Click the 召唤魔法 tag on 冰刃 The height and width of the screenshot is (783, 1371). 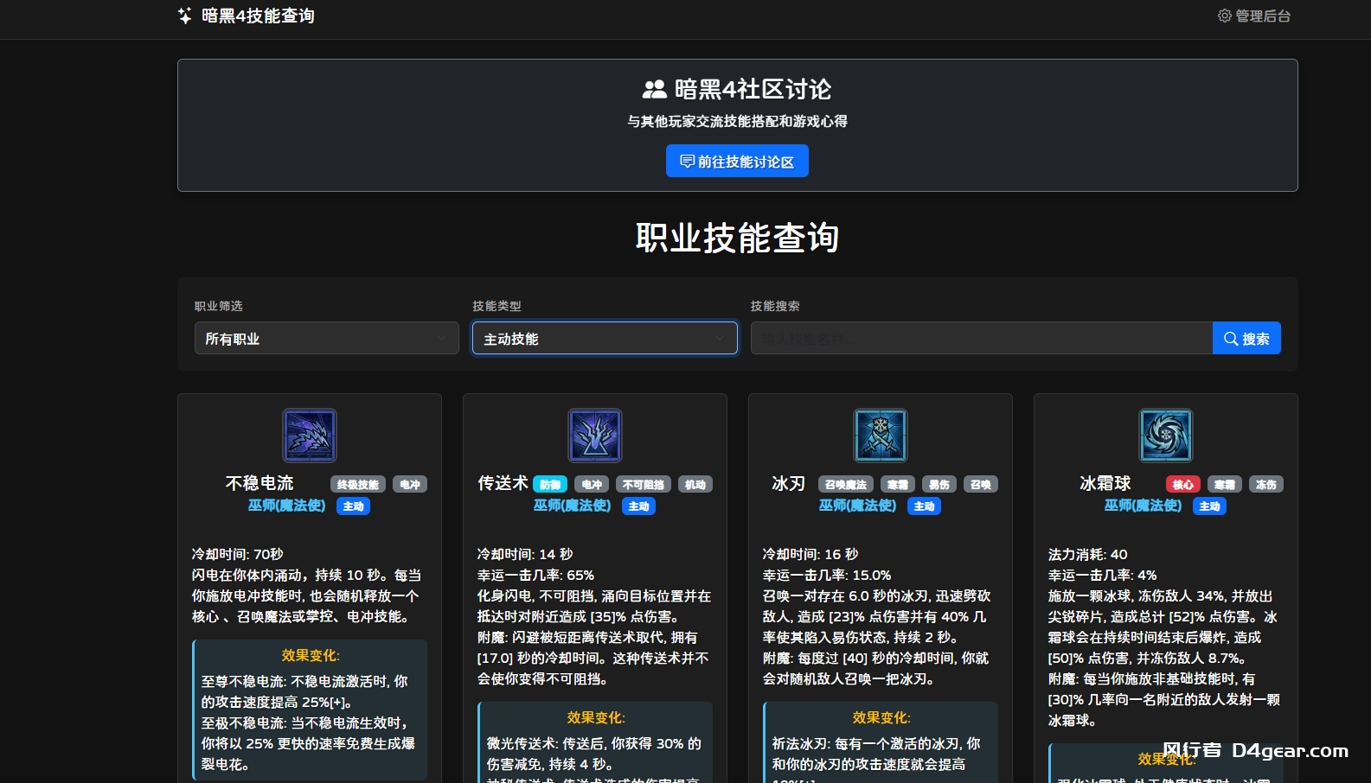846,485
